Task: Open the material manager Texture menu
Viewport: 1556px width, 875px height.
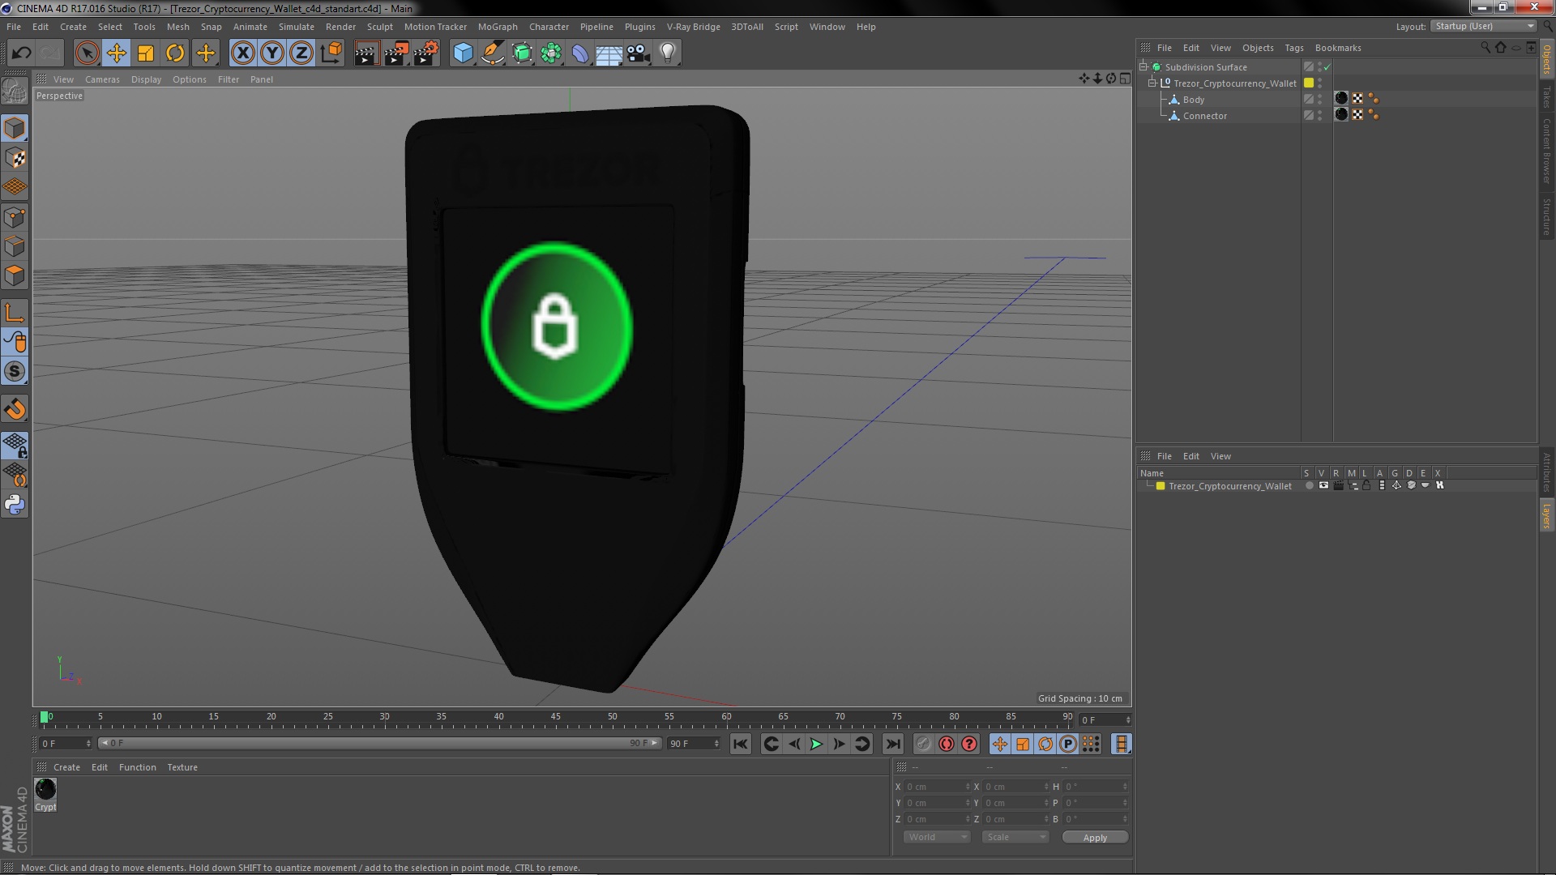Action: click(182, 767)
